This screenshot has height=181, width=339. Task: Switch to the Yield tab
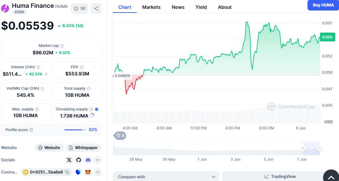[201, 7]
